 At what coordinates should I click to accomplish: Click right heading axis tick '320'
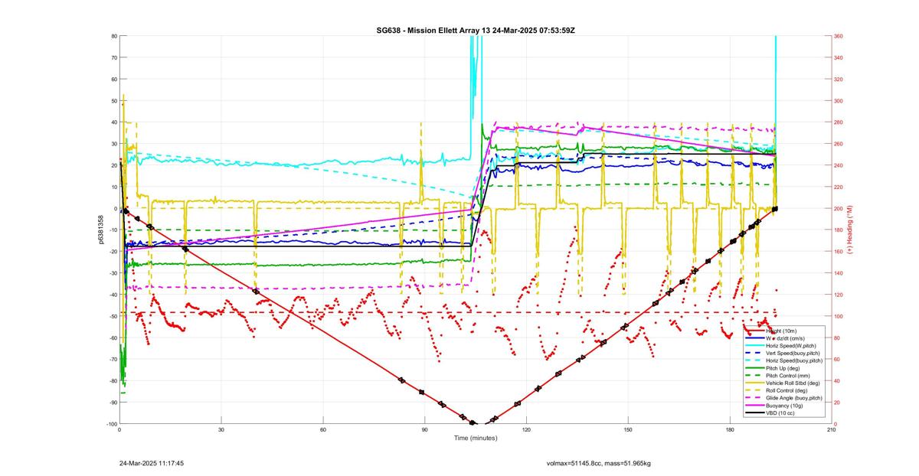tap(839, 79)
